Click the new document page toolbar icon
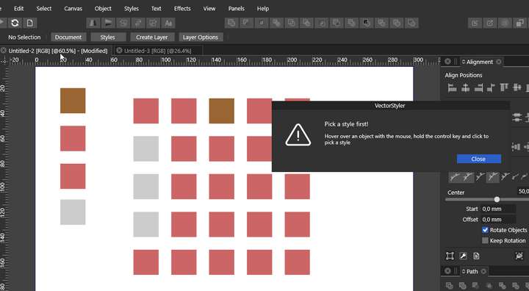Image resolution: width=529 pixels, height=291 pixels. point(30,23)
